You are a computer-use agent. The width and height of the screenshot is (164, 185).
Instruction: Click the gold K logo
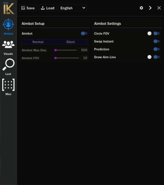8,8
